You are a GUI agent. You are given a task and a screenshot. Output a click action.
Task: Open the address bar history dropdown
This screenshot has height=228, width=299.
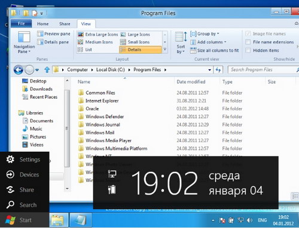(209, 70)
